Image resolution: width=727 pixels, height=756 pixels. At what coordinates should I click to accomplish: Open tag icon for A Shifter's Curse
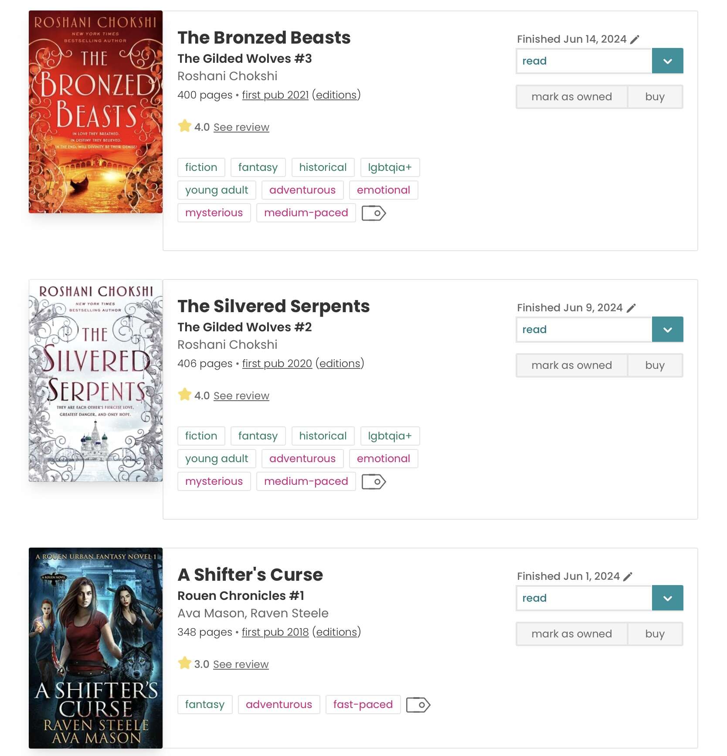tap(418, 705)
